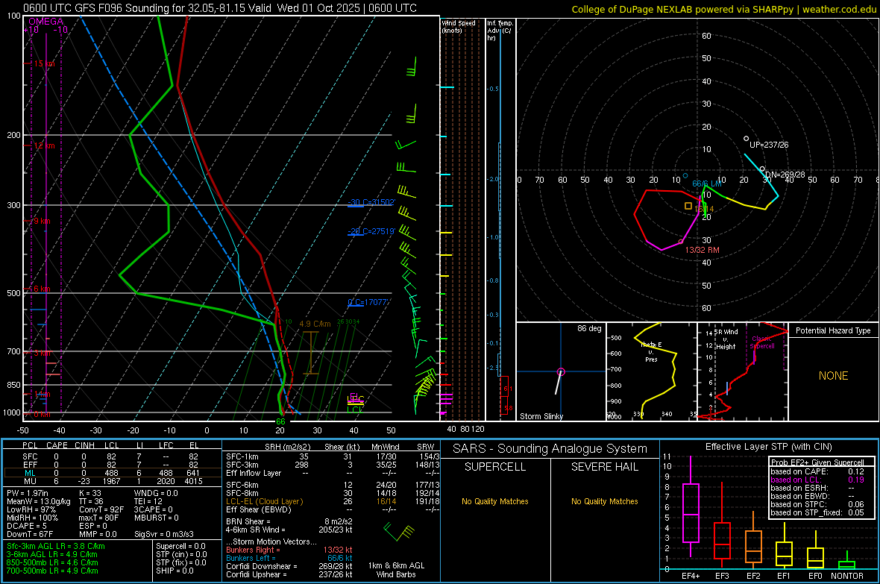Click the "SigSvr = 0 m3/s3" value
880x584 pixels.
[164, 534]
